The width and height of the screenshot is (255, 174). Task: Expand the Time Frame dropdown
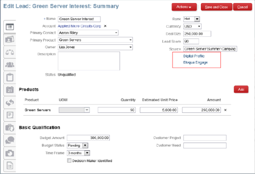(87, 153)
